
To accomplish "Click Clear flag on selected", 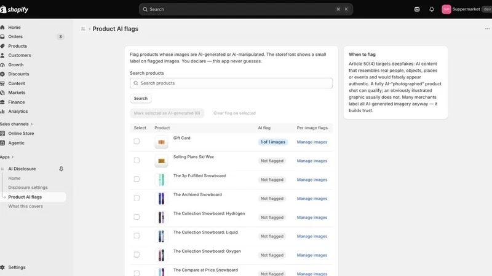I will 234,113.
